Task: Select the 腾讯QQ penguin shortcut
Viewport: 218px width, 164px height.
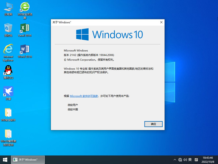Action: click(x=8, y=72)
